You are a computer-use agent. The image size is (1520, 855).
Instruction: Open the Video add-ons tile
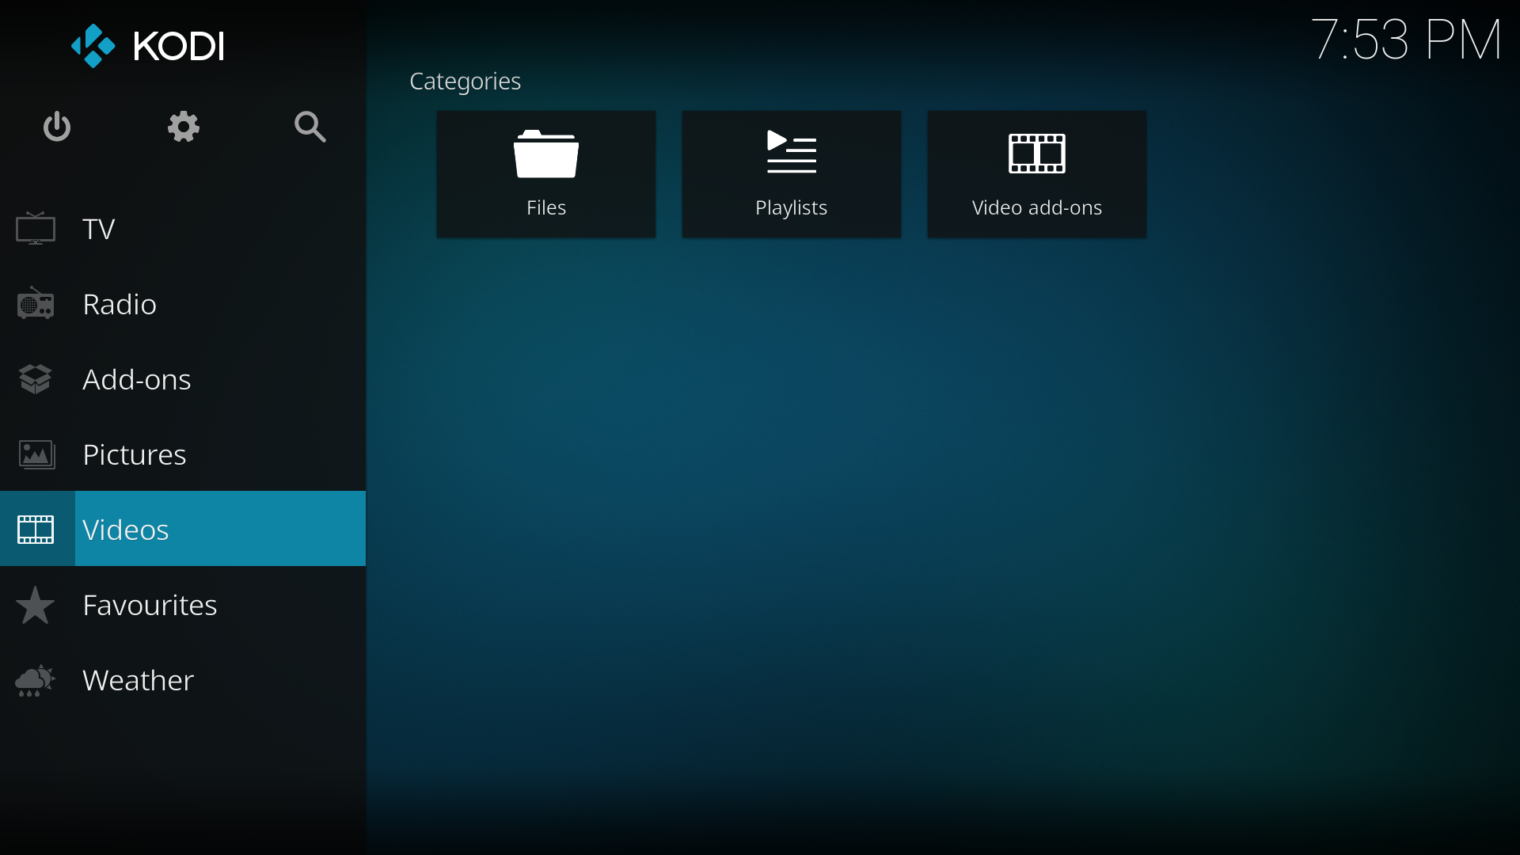[1036, 173]
